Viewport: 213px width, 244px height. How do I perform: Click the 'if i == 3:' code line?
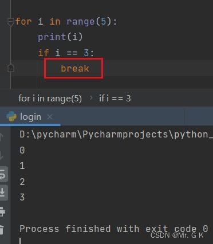click(66, 53)
